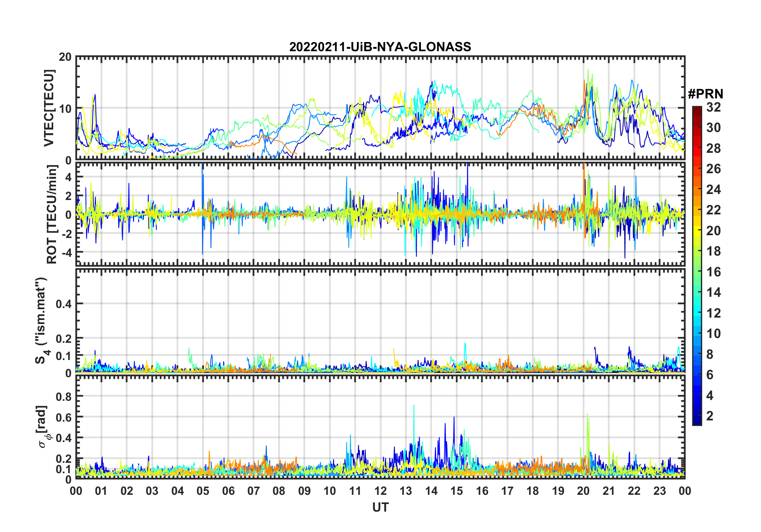Click the plot title 20220211-UiB-NYA-GLONASS
Image resolution: width=761 pixels, height=532 pixels.
pos(380,47)
